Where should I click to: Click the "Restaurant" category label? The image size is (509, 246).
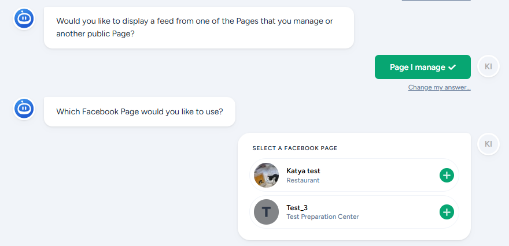click(303, 180)
